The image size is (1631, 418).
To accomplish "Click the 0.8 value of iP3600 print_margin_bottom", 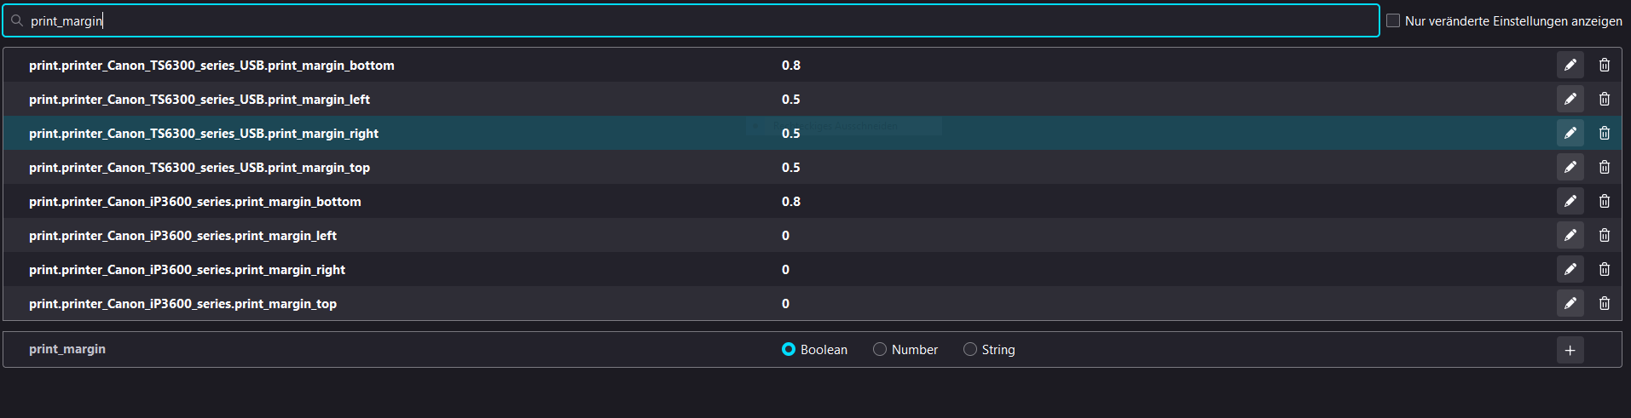I will 791,202.
